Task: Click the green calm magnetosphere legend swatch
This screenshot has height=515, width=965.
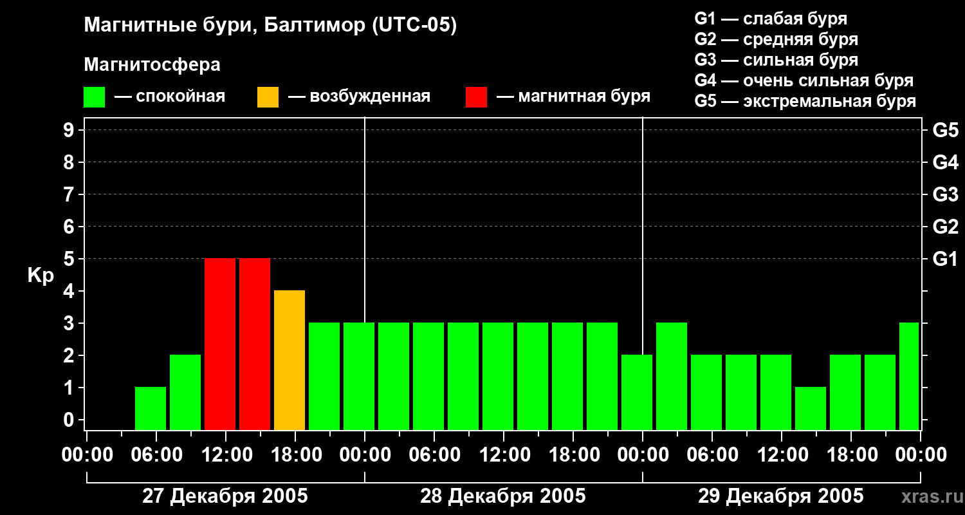Action: (95, 97)
